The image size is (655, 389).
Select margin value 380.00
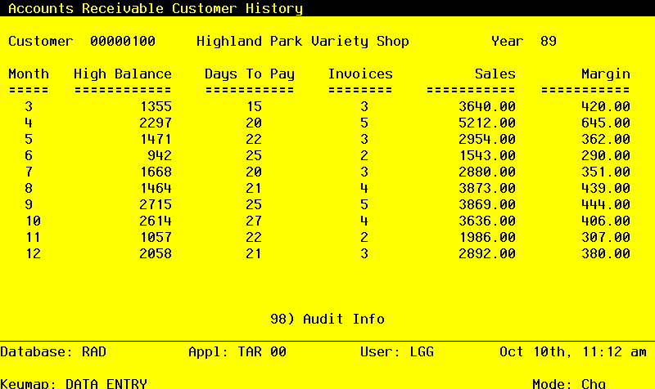coord(606,253)
